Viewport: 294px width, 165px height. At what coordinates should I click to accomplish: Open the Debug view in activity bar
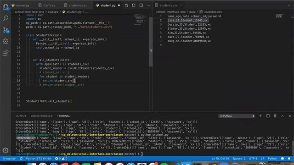(6, 41)
